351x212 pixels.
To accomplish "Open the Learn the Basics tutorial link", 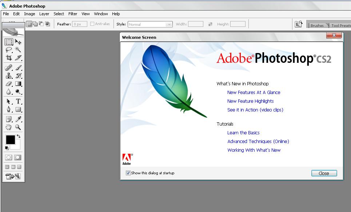I will click(x=243, y=132).
